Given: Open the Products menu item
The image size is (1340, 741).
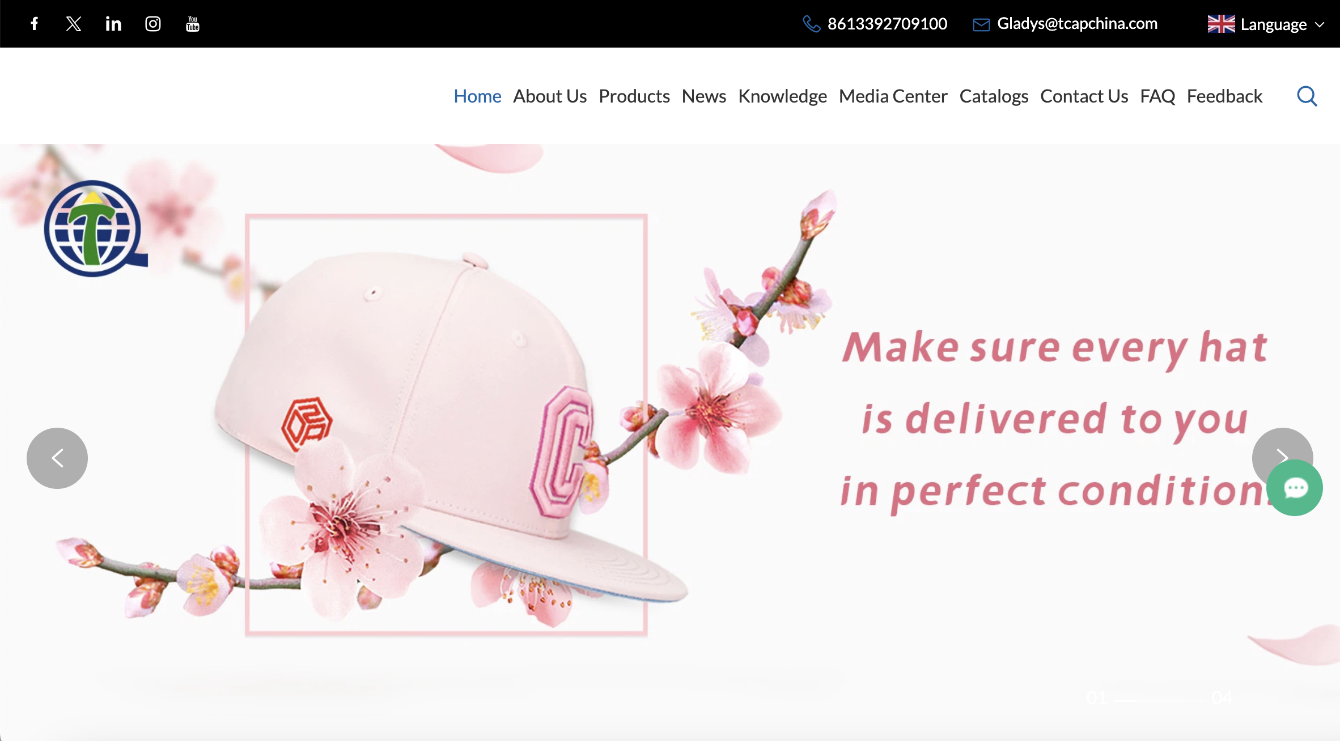Looking at the screenshot, I should pos(634,96).
